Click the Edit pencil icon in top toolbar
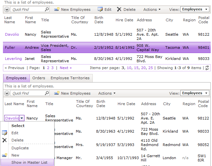 point(100,9)
